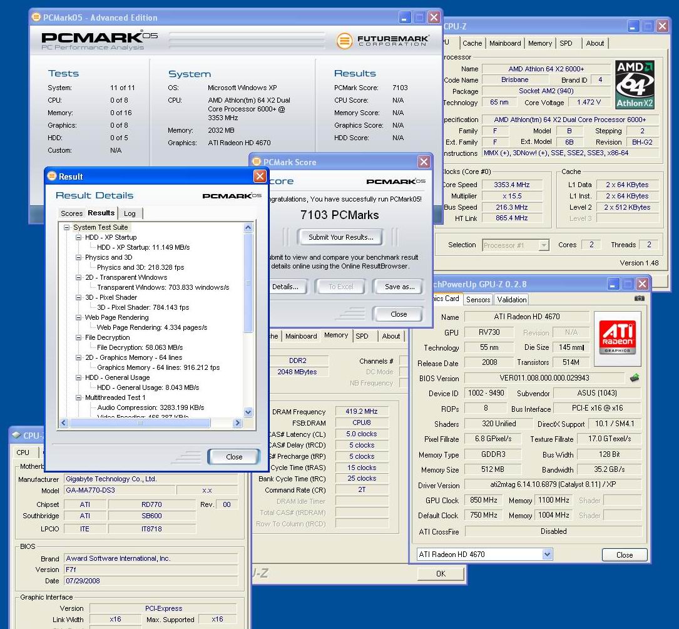
Task: Click OK in the CPU-Z Memory window
Action: pyautogui.click(x=441, y=573)
